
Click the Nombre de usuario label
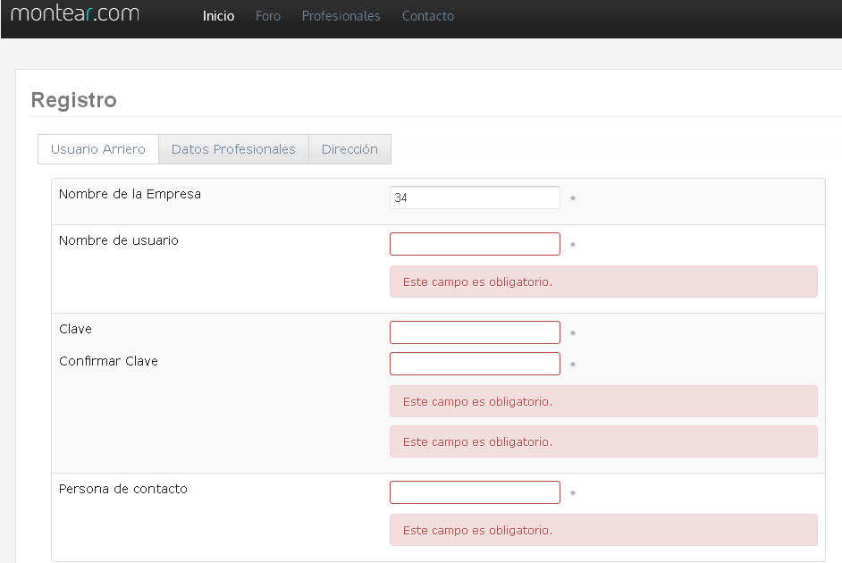119,240
